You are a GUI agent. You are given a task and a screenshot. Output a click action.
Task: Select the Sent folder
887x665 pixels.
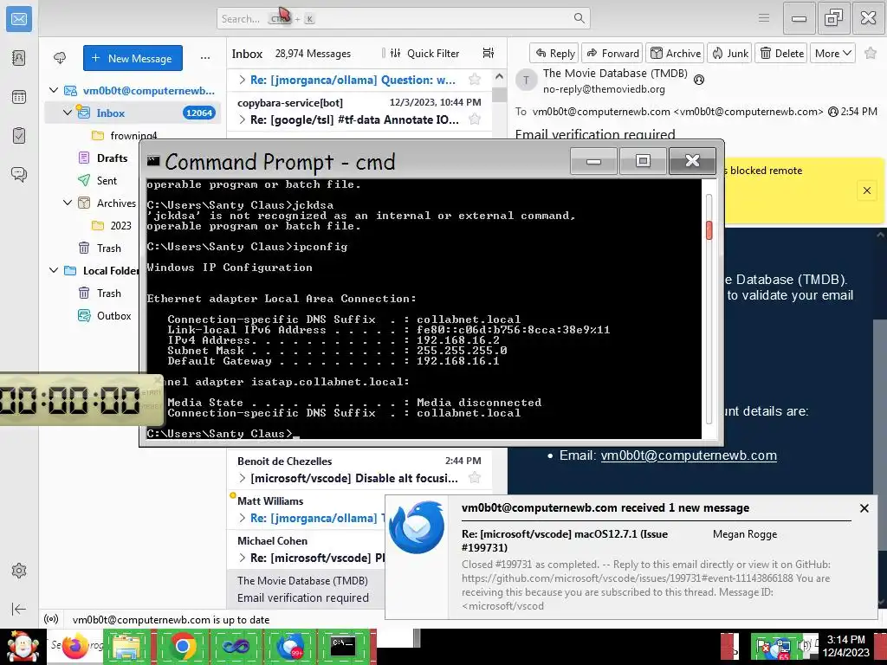[107, 180]
